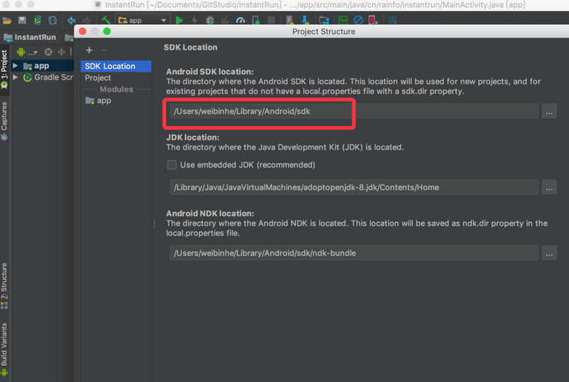This screenshot has width=569, height=382.
Task: Click the InstantRun breadcrumb
Action: pyautogui.click(x=30, y=37)
